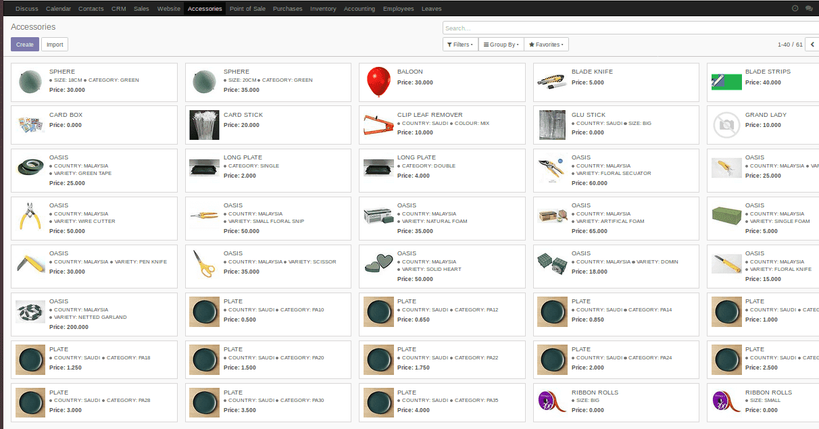Click the Create button
Image resolution: width=819 pixels, height=429 pixels.
point(25,45)
